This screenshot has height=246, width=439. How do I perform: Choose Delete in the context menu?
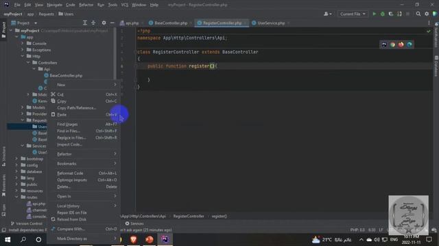coord(84,187)
